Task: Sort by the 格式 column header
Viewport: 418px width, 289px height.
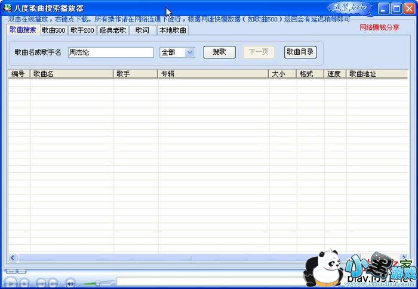Action: pyautogui.click(x=311, y=74)
